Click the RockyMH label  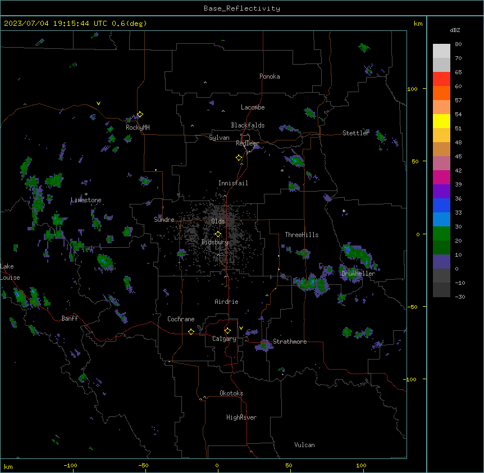(x=138, y=128)
